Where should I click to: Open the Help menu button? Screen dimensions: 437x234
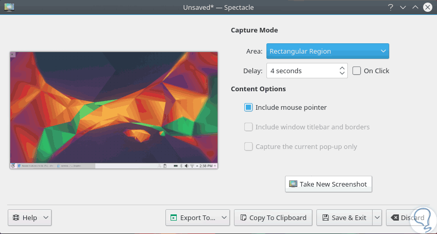coord(29,218)
